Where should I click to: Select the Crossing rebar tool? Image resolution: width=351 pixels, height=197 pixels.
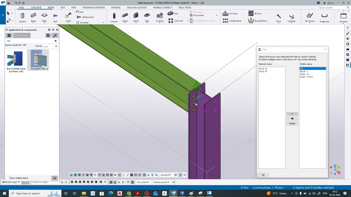(x=230, y=13)
